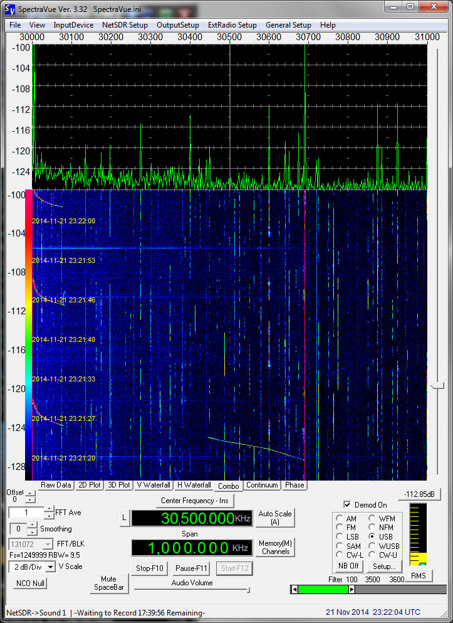Uncheck the Demod On checkbox
The width and height of the screenshot is (453, 623).
(x=347, y=504)
